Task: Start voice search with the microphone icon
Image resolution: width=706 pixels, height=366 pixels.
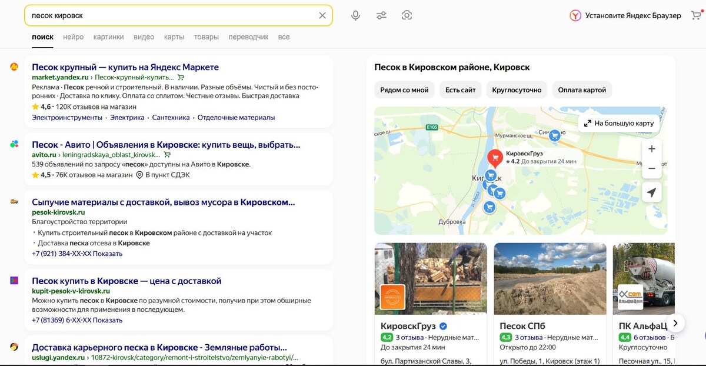Action: tap(355, 16)
